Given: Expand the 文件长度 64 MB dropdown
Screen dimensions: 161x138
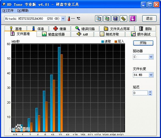Looking at the screenshot, I should pyautogui.click(x=151, y=75).
